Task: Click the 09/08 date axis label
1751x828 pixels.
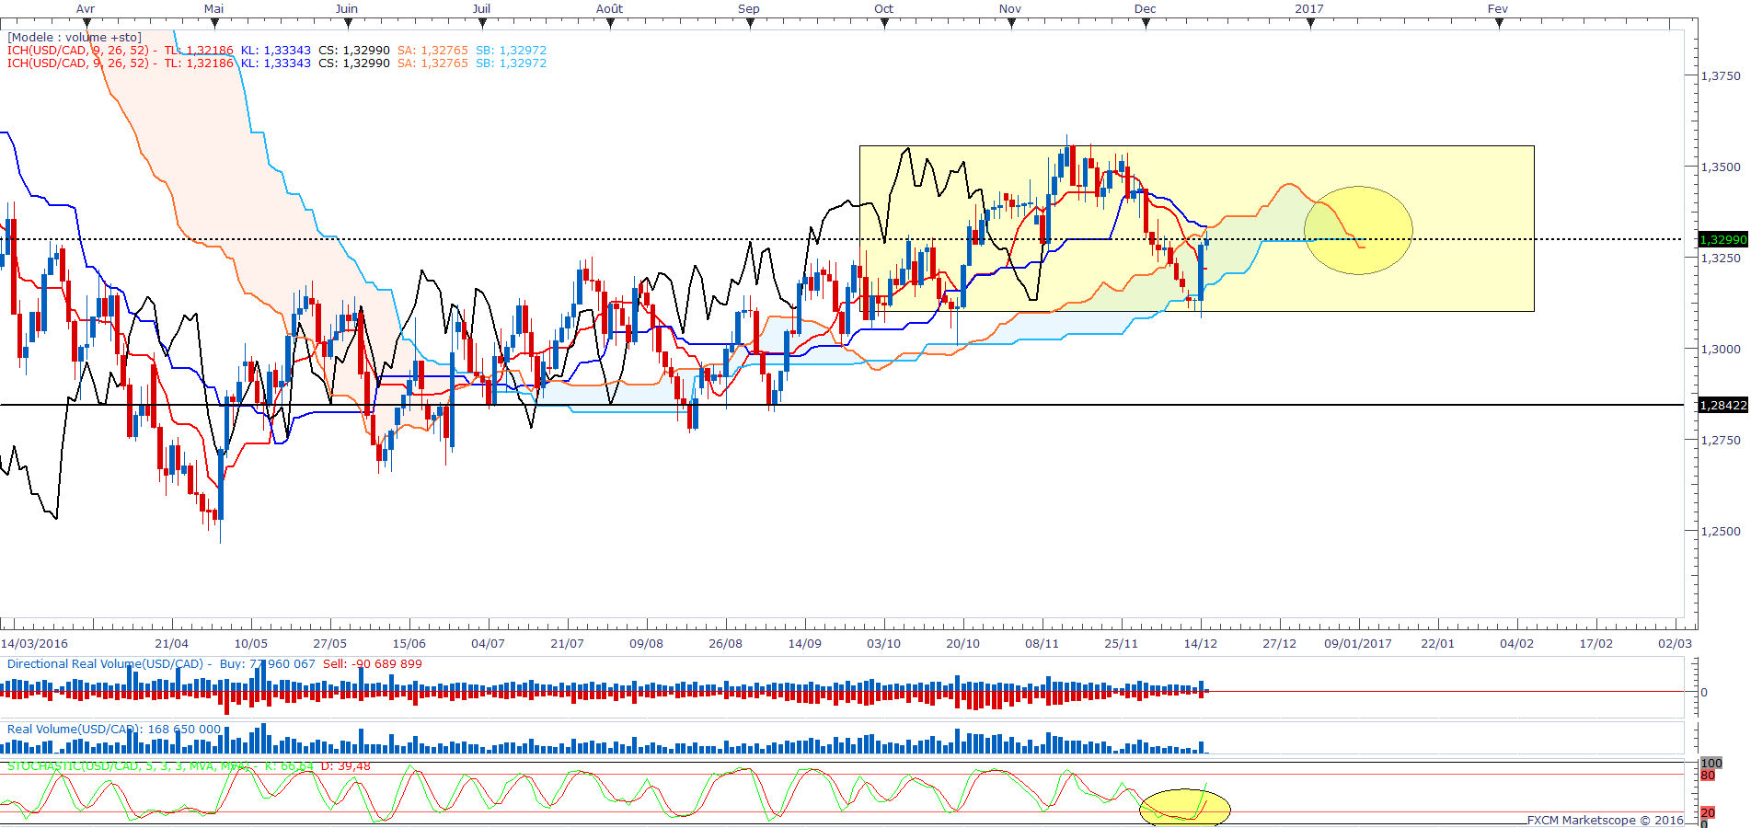Action: [x=646, y=644]
